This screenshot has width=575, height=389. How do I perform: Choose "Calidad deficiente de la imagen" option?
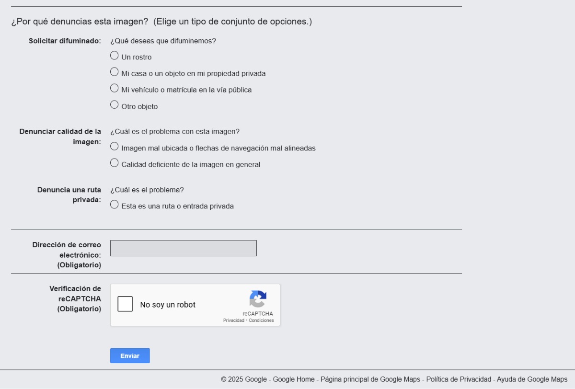114,163
